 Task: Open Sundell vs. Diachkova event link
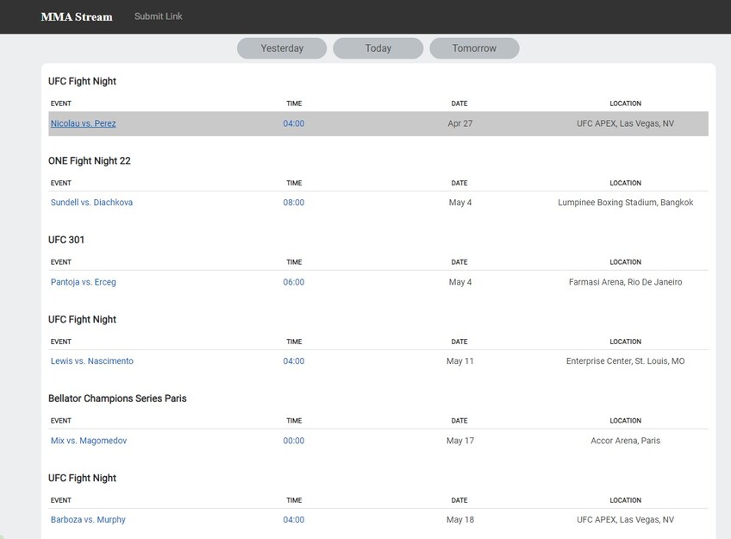(91, 203)
